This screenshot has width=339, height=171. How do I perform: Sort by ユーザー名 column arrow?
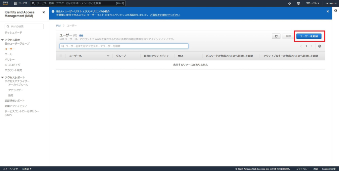point(108,56)
